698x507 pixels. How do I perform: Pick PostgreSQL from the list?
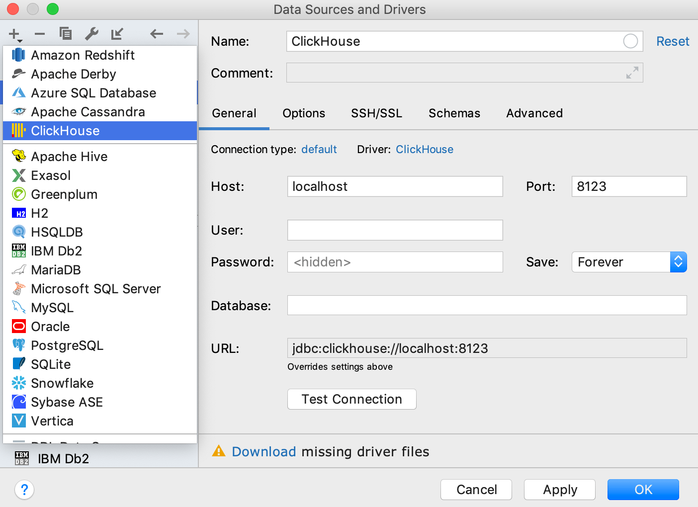pos(100,345)
